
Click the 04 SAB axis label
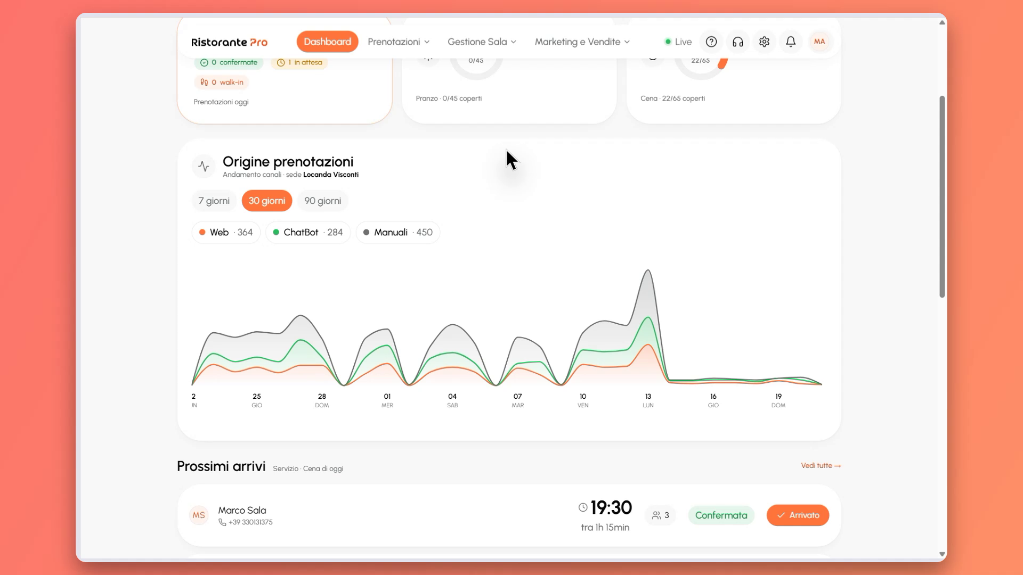pyautogui.click(x=452, y=400)
